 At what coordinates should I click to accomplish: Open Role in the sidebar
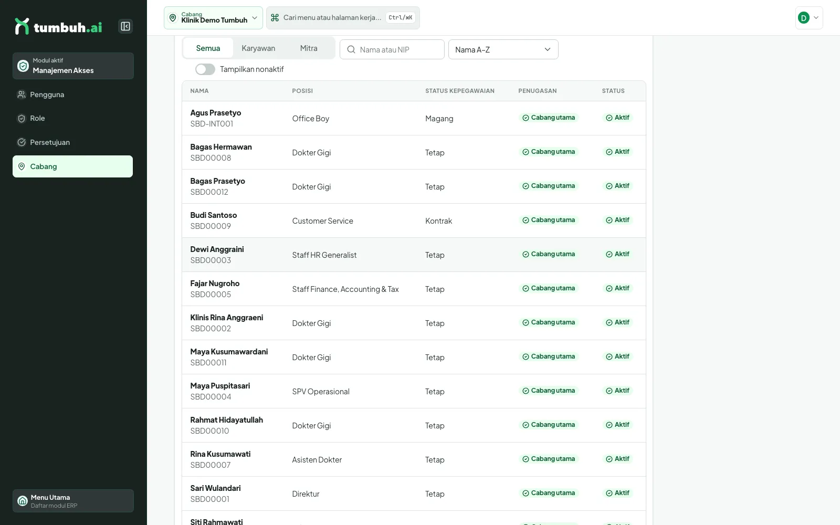[x=73, y=118]
